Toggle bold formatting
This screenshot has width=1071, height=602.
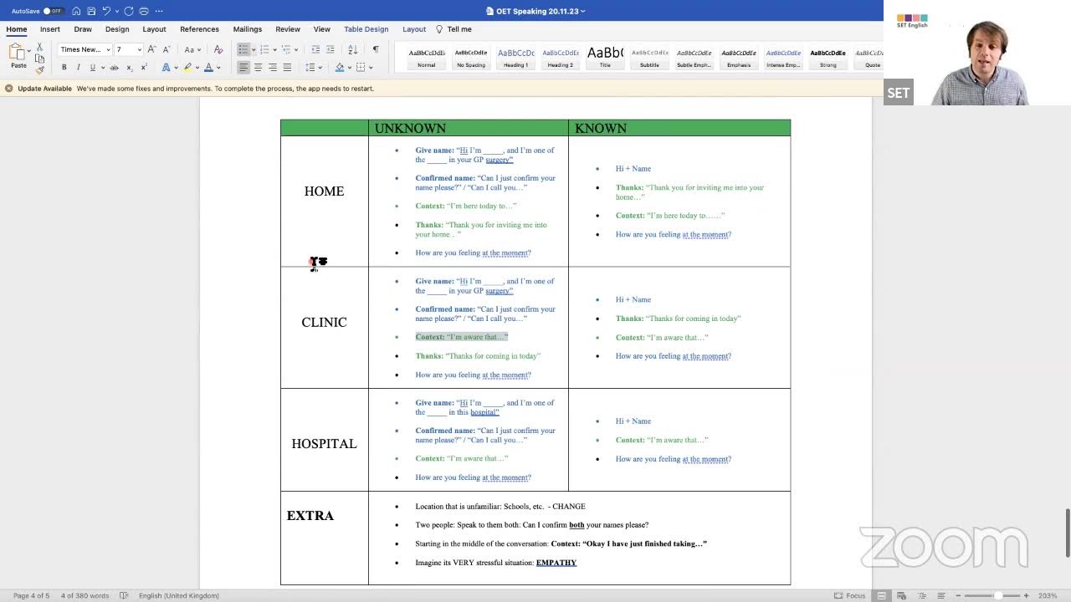(64, 68)
